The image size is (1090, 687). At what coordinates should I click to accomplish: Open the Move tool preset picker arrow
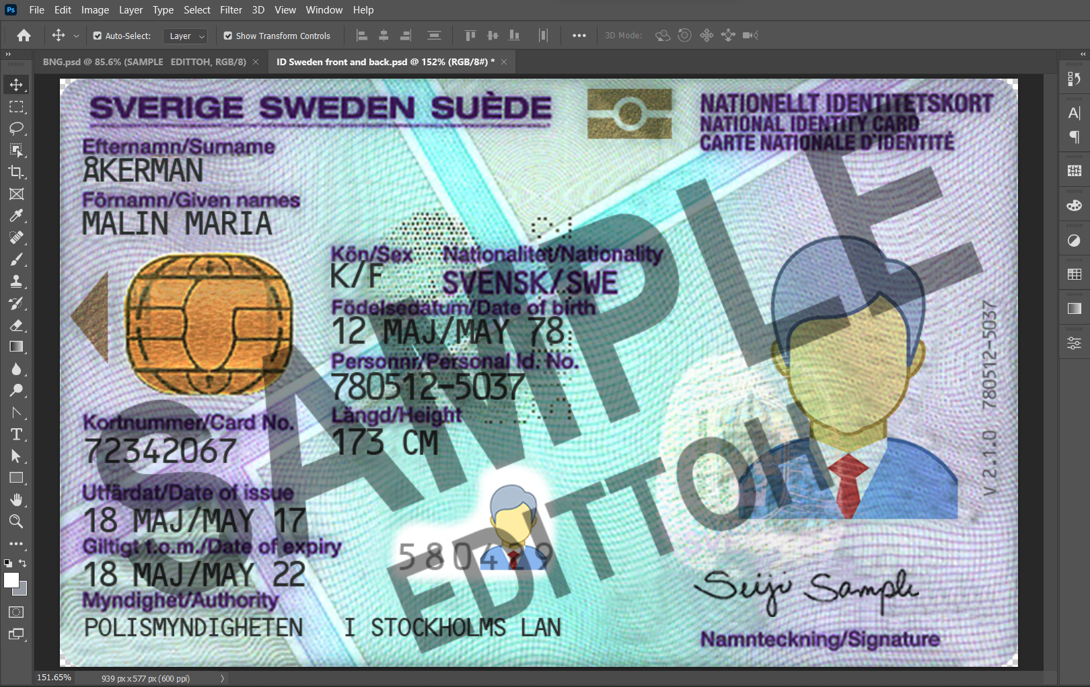[x=76, y=36]
